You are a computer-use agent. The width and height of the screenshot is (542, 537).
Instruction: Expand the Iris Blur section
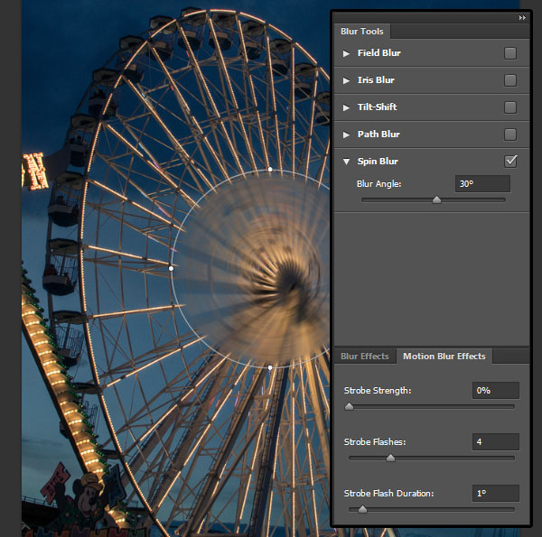(x=346, y=80)
